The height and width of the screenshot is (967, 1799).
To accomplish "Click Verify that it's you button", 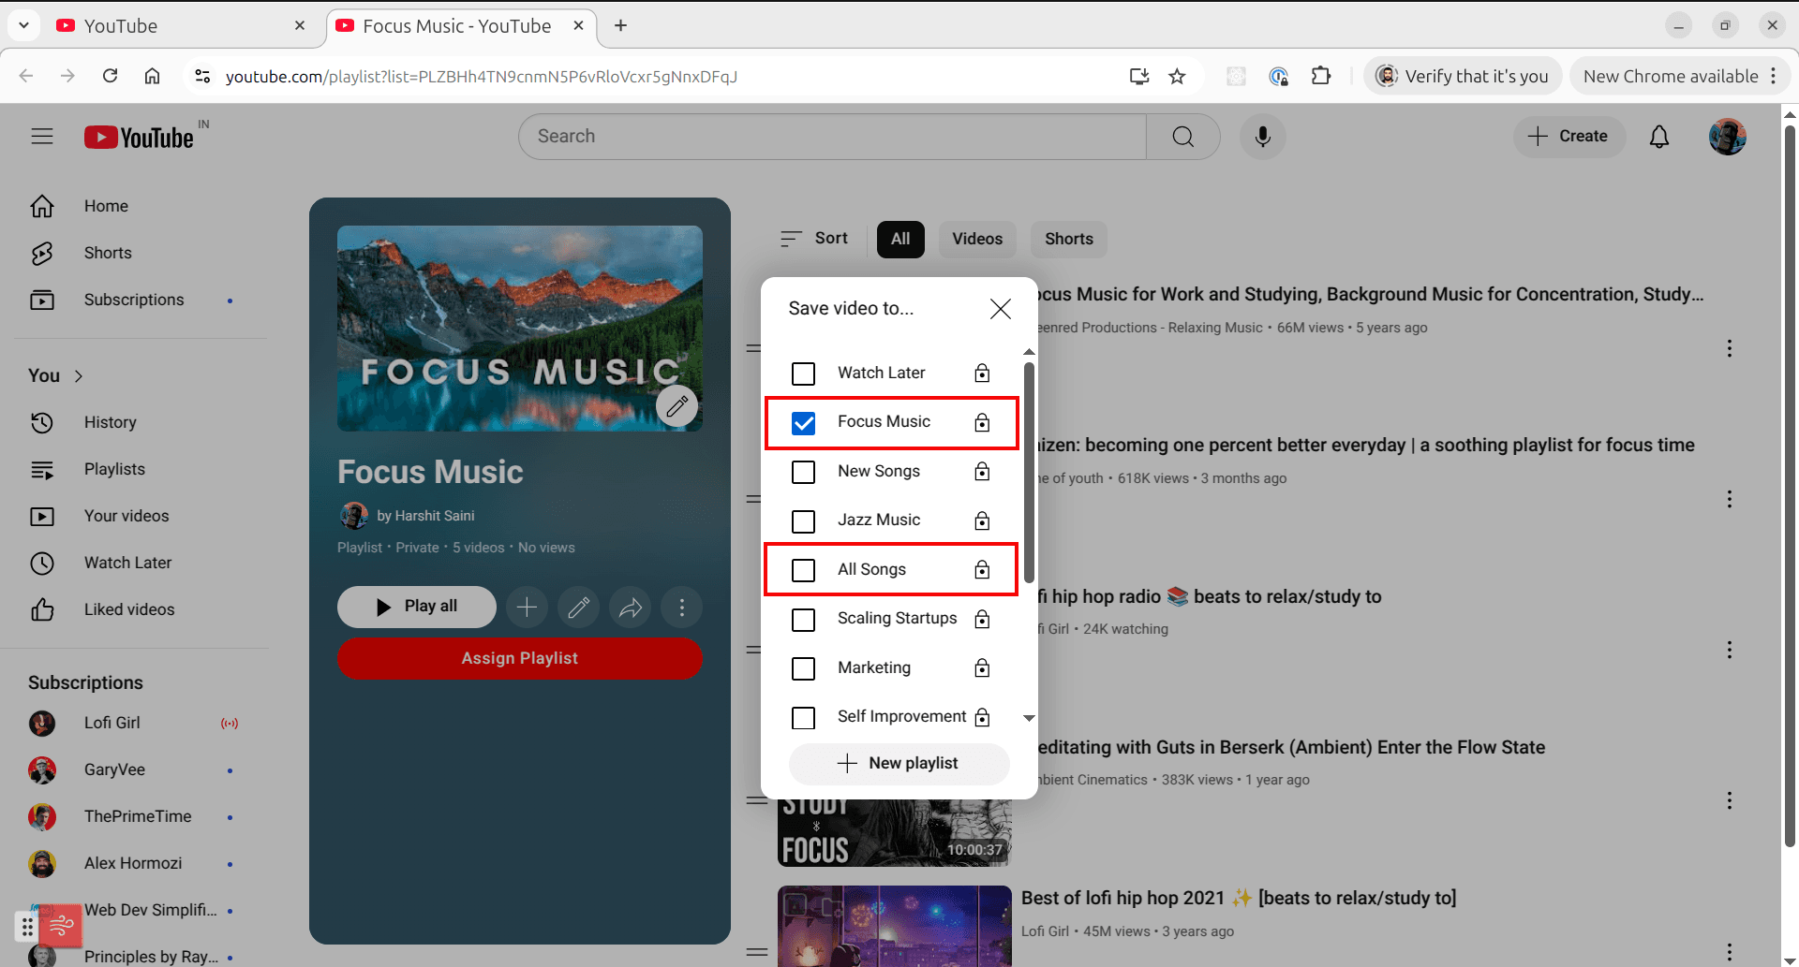I will click(1463, 76).
